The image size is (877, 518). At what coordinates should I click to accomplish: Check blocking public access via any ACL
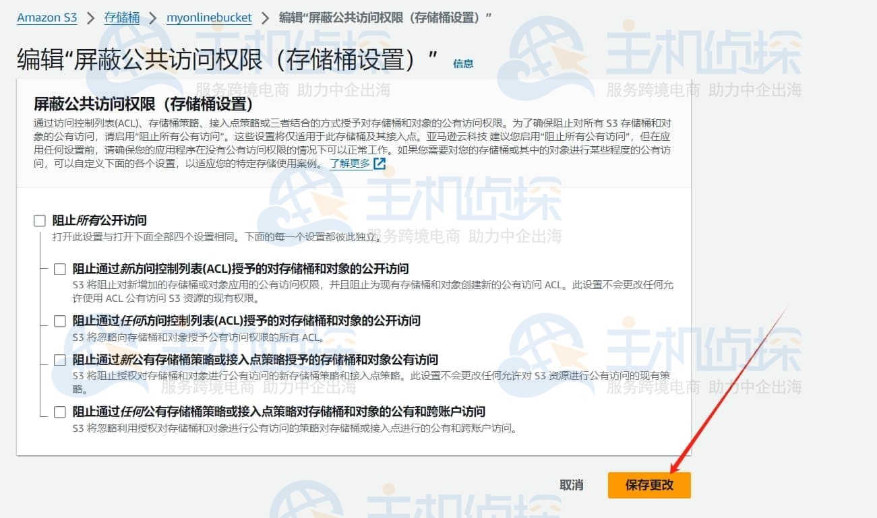[59, 321]
